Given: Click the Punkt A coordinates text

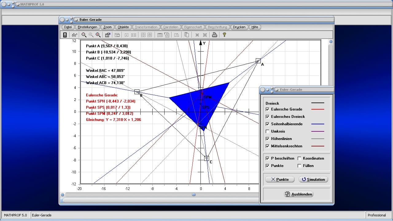Looking at the screenshot, I should [x=107, y=46].
